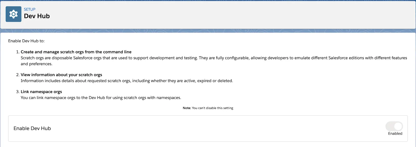
Task: Click the 'Enable Dev Hub' setting label
Action: coord(32,128)
